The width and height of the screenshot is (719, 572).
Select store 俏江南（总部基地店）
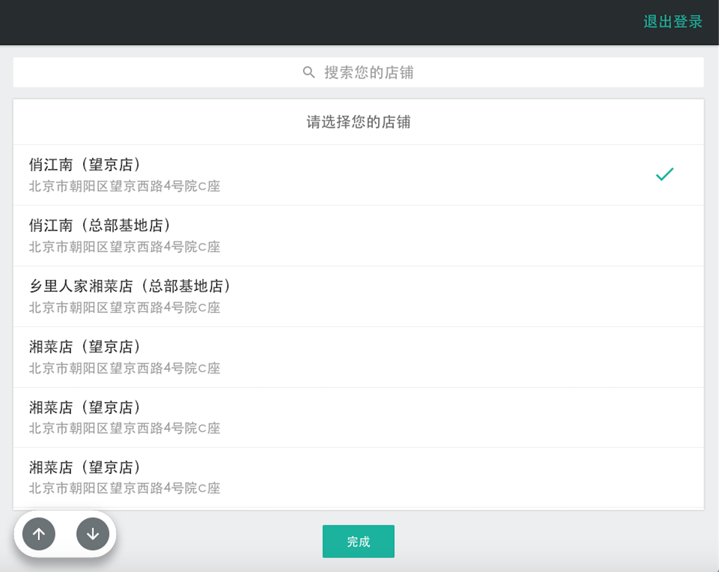point(358,235)
